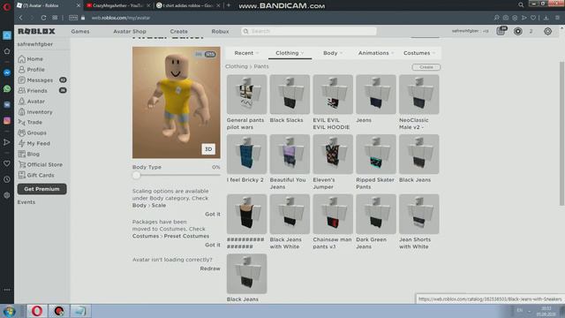This screenshot has width=565, height=318.
Task: Select Black Slacks pants thumbnail
Action: coord(290,95)
